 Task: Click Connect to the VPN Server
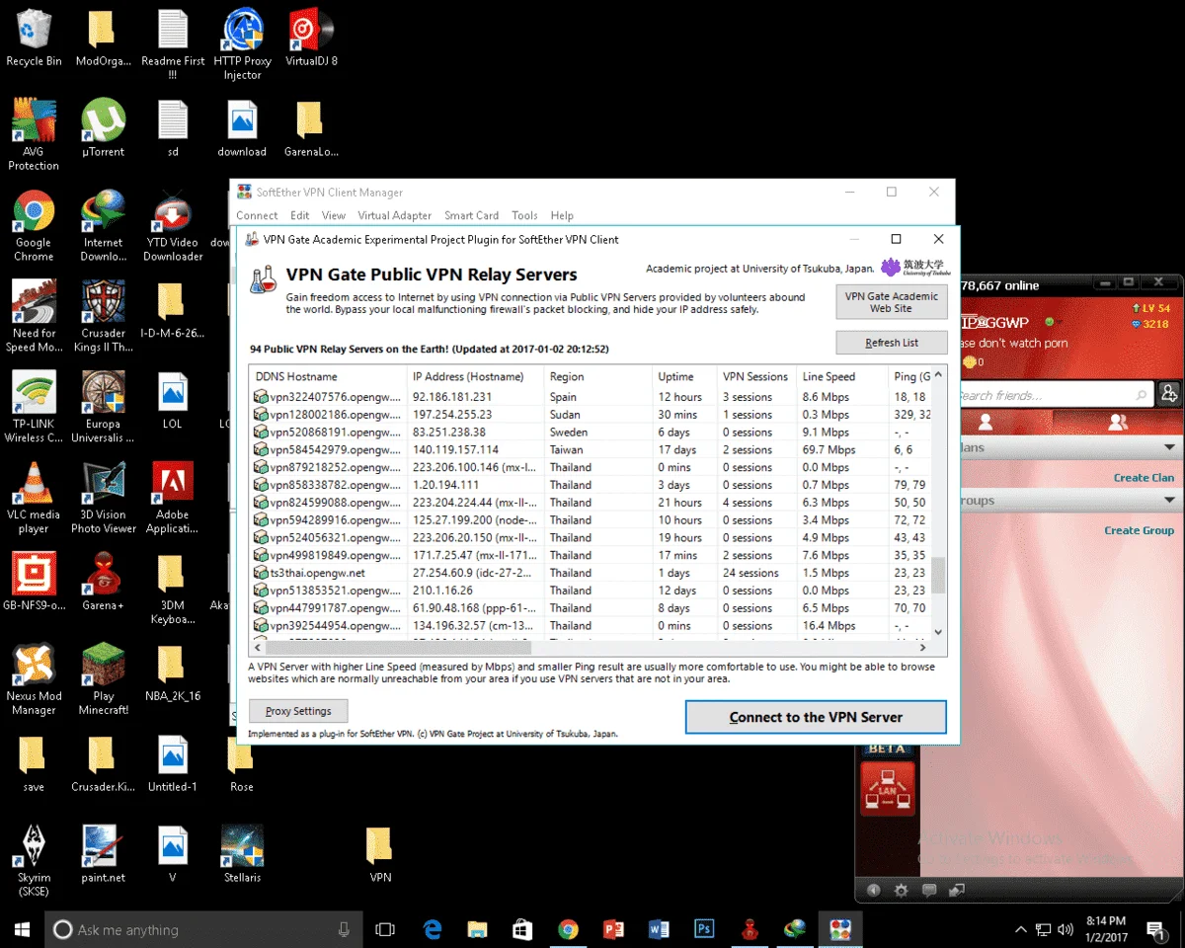tap(816, 717)
